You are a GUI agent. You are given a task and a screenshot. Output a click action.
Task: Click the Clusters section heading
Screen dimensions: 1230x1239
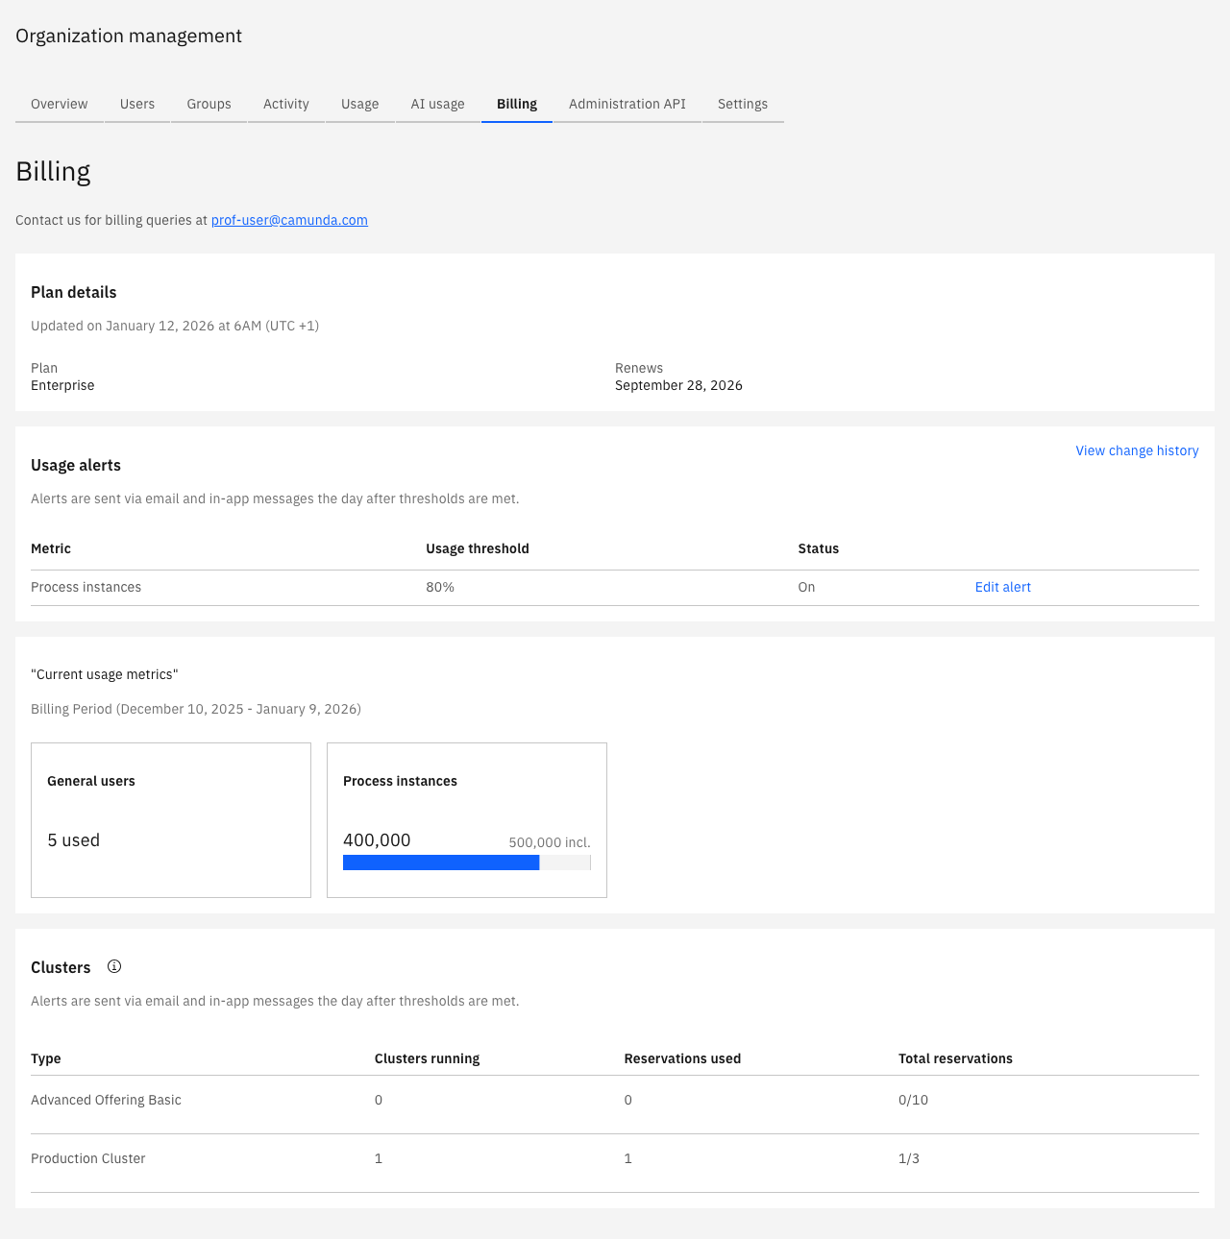(x=61, y=967)
